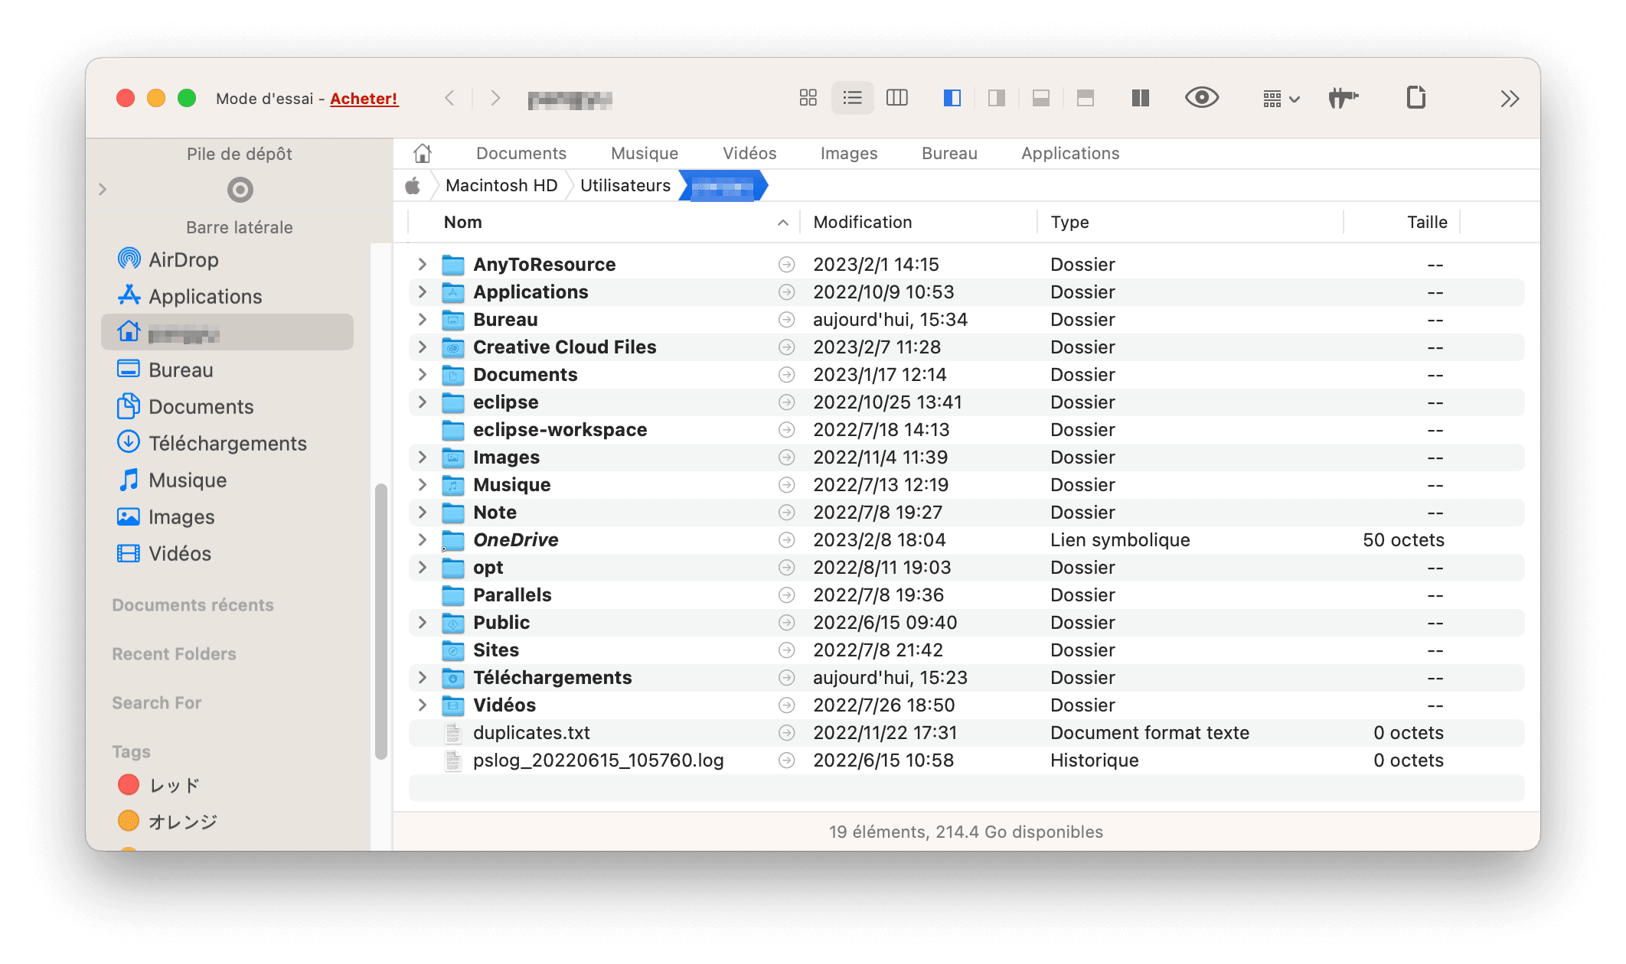The width and height of the screenshot is (1626, 964).
Task: Click home icon in favorites bar
Action: pyautogui.click(x=423, y=153)
